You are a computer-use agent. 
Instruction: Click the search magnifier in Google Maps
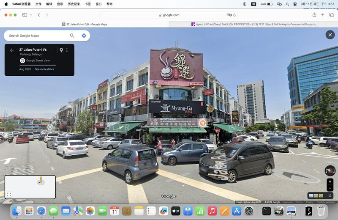(72, 36)
